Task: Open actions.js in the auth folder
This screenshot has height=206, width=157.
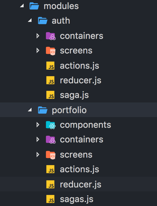Action: click(x=80, y=66)
